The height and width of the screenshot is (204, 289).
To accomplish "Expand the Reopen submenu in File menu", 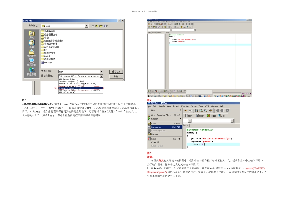I will click(x=165, y=119).
